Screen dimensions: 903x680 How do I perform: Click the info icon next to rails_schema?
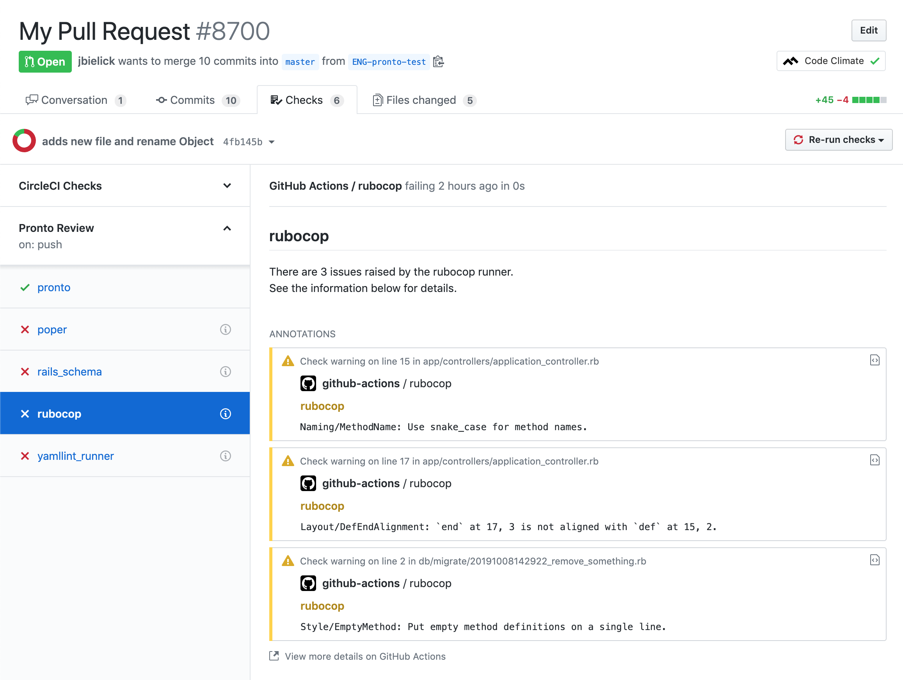(x=225, y=372)
